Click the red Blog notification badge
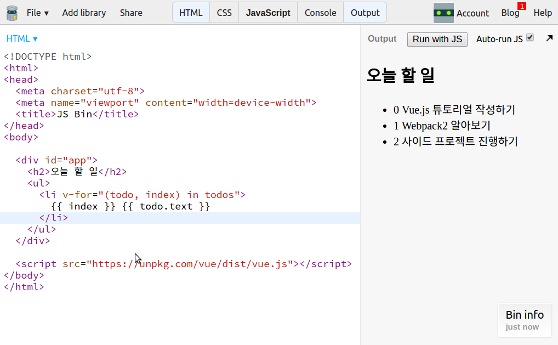 521,6
